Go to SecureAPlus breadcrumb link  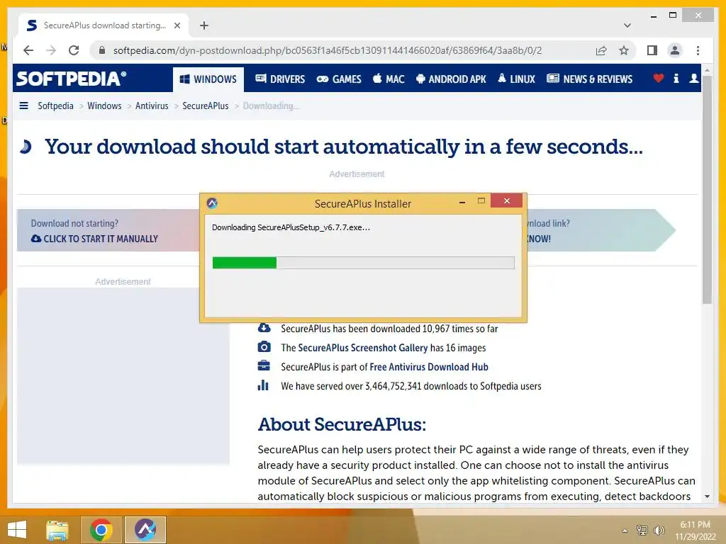tap(206, 106)
